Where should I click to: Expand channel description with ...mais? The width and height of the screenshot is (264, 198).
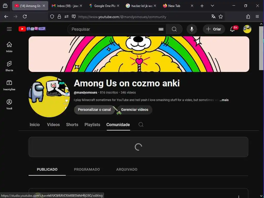click(224, 100)
